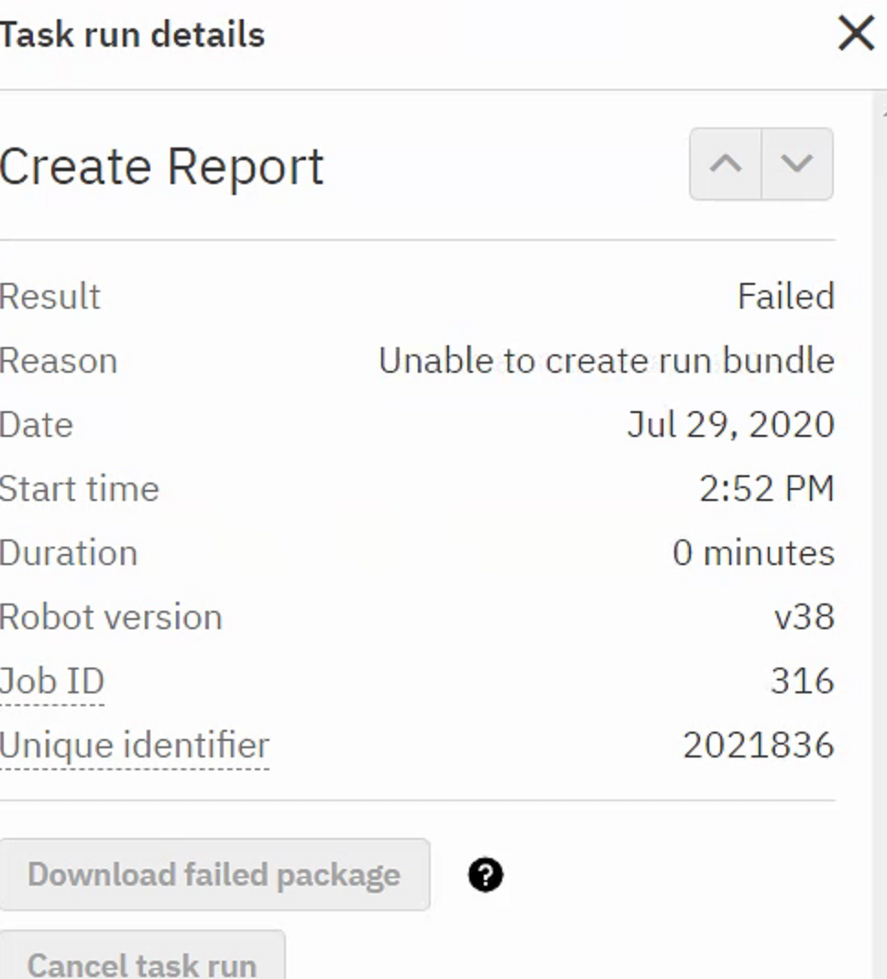Viewport: 887px width, 979px height.
Task: Click the underlined Unique identifier label
Action: point(135,745)
